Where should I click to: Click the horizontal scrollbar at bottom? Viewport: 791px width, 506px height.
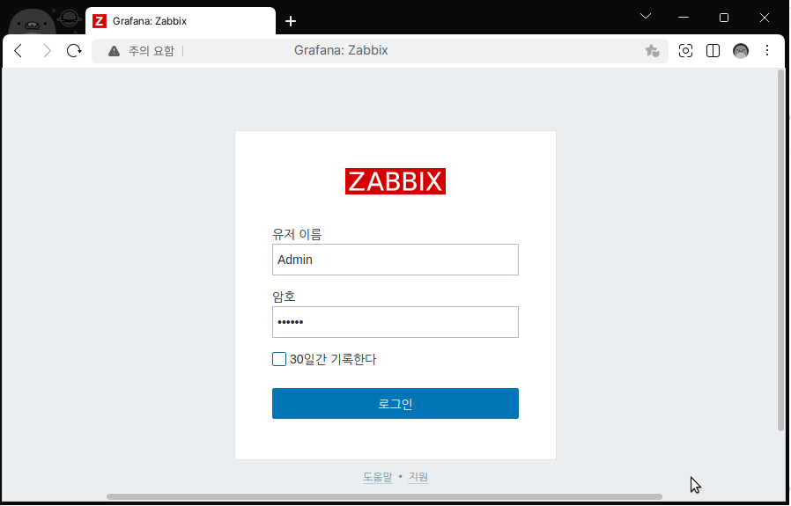coord(384,497)
